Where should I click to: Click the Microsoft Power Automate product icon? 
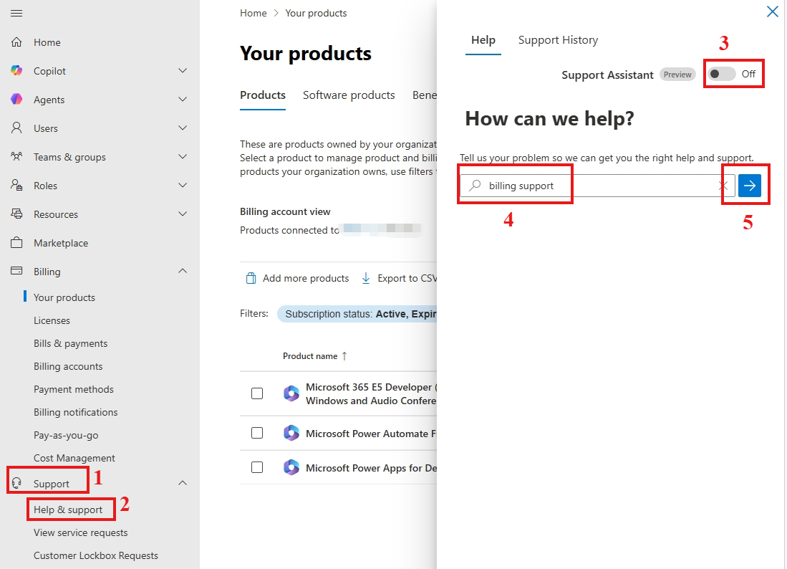point(291,433)
